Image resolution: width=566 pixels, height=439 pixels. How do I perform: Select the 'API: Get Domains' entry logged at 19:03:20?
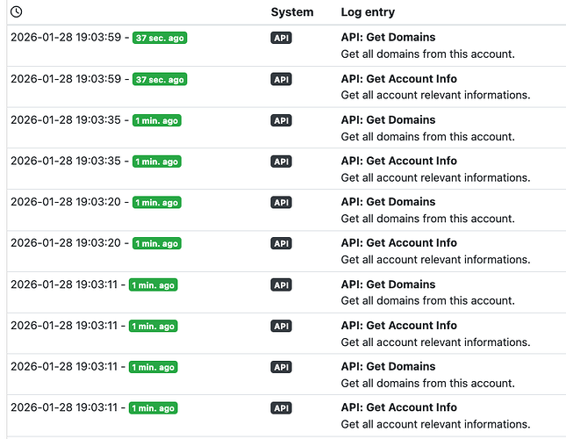tap(388, 202)
